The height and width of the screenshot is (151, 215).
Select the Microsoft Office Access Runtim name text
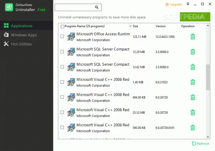click(103, 34)
